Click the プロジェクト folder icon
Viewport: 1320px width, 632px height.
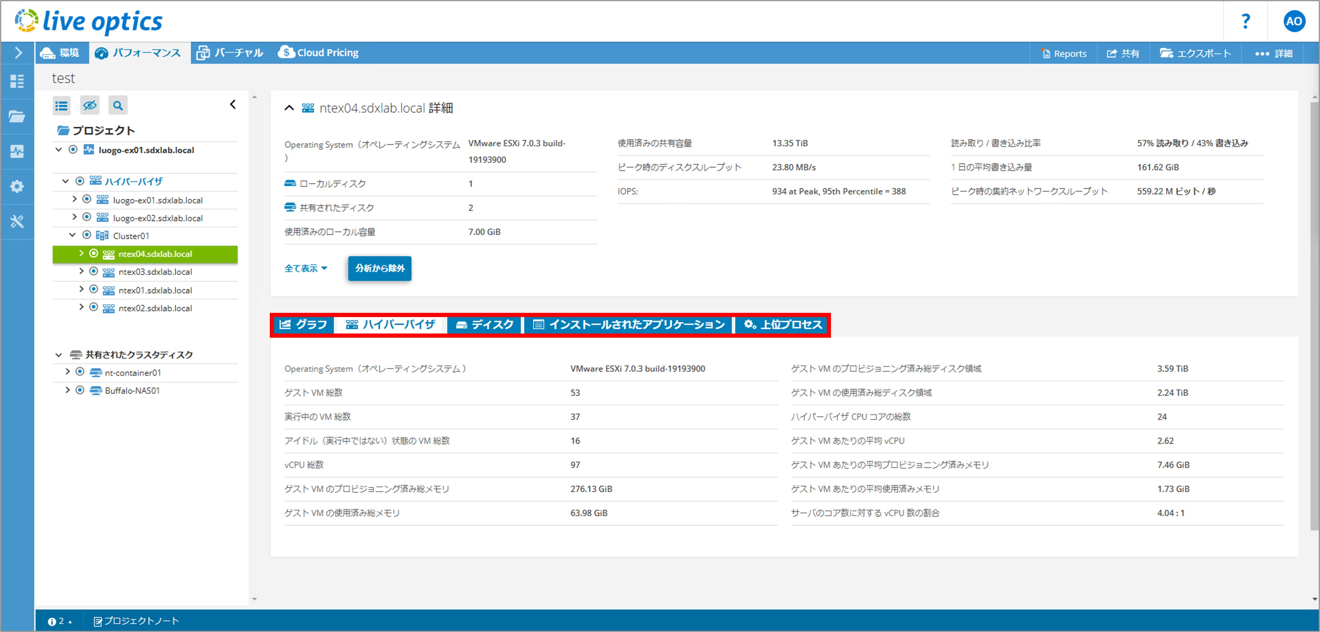[x=63, y=131]
